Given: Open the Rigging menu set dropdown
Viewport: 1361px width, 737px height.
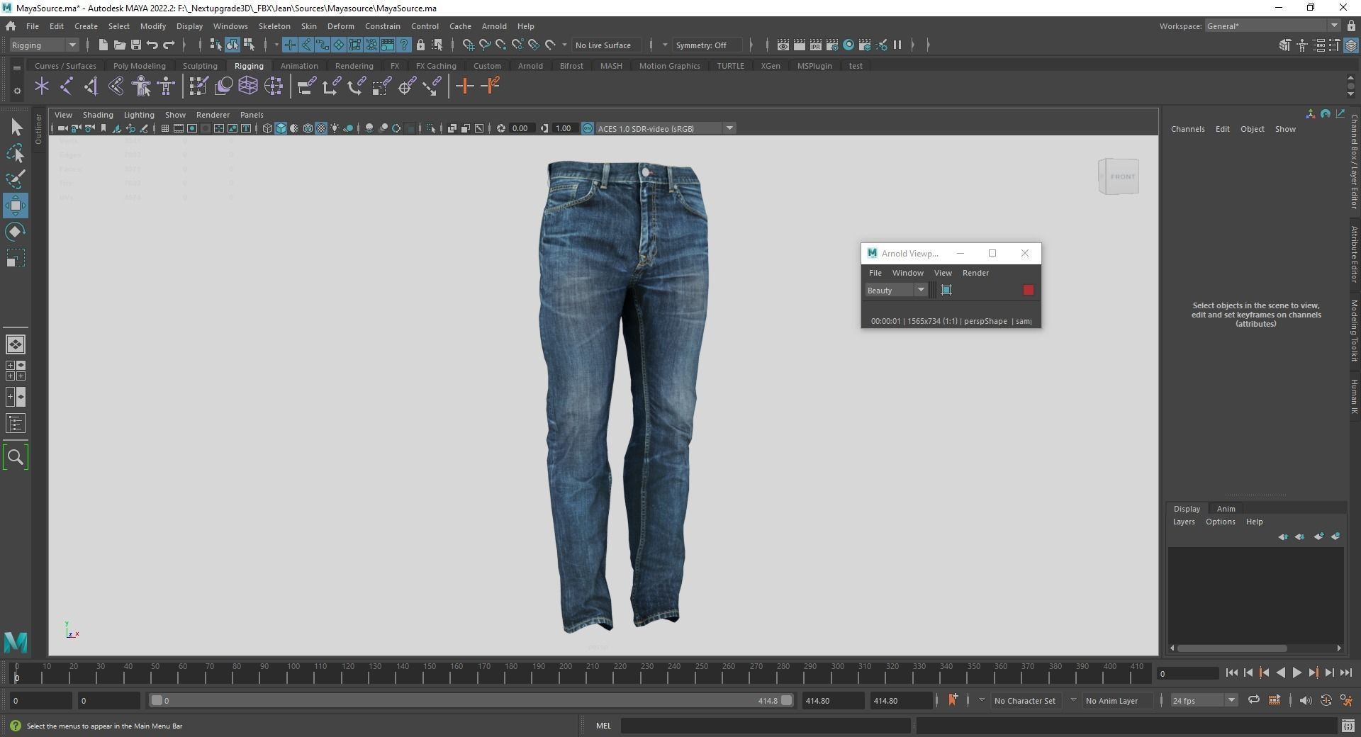Looking at the screenshot, I should (44, 45).
